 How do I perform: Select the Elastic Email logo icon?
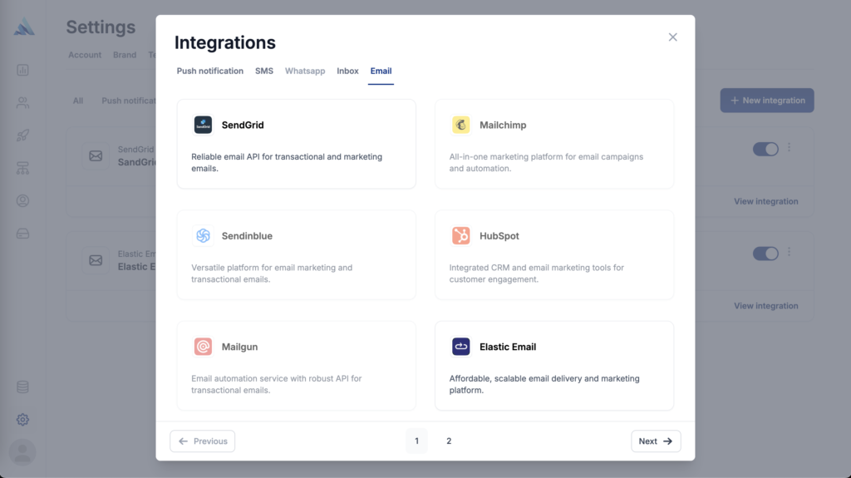click(460, 347)
